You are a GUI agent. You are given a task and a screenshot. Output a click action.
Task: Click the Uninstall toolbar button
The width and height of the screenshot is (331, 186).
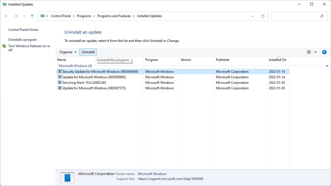click(x=88, y=52)
